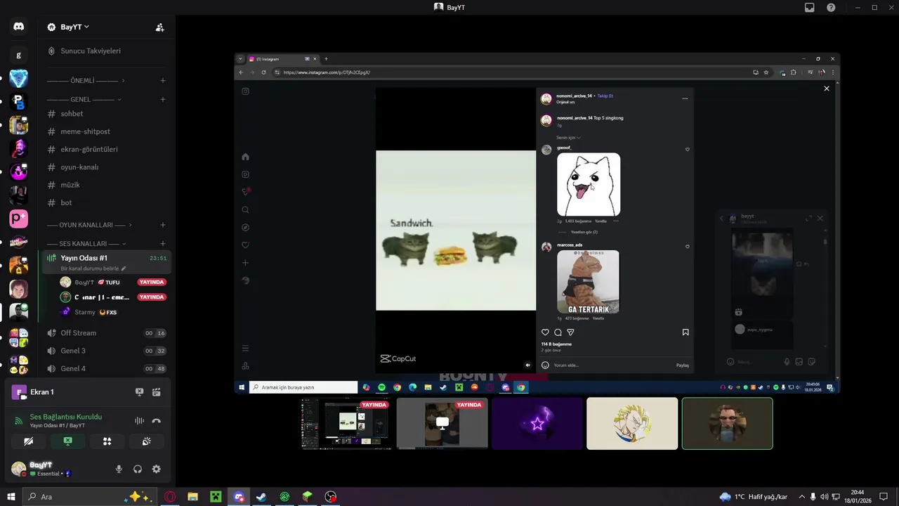Join the Genel 4 voice channel
The image size is (899, 506).
[x=106, y=368]
